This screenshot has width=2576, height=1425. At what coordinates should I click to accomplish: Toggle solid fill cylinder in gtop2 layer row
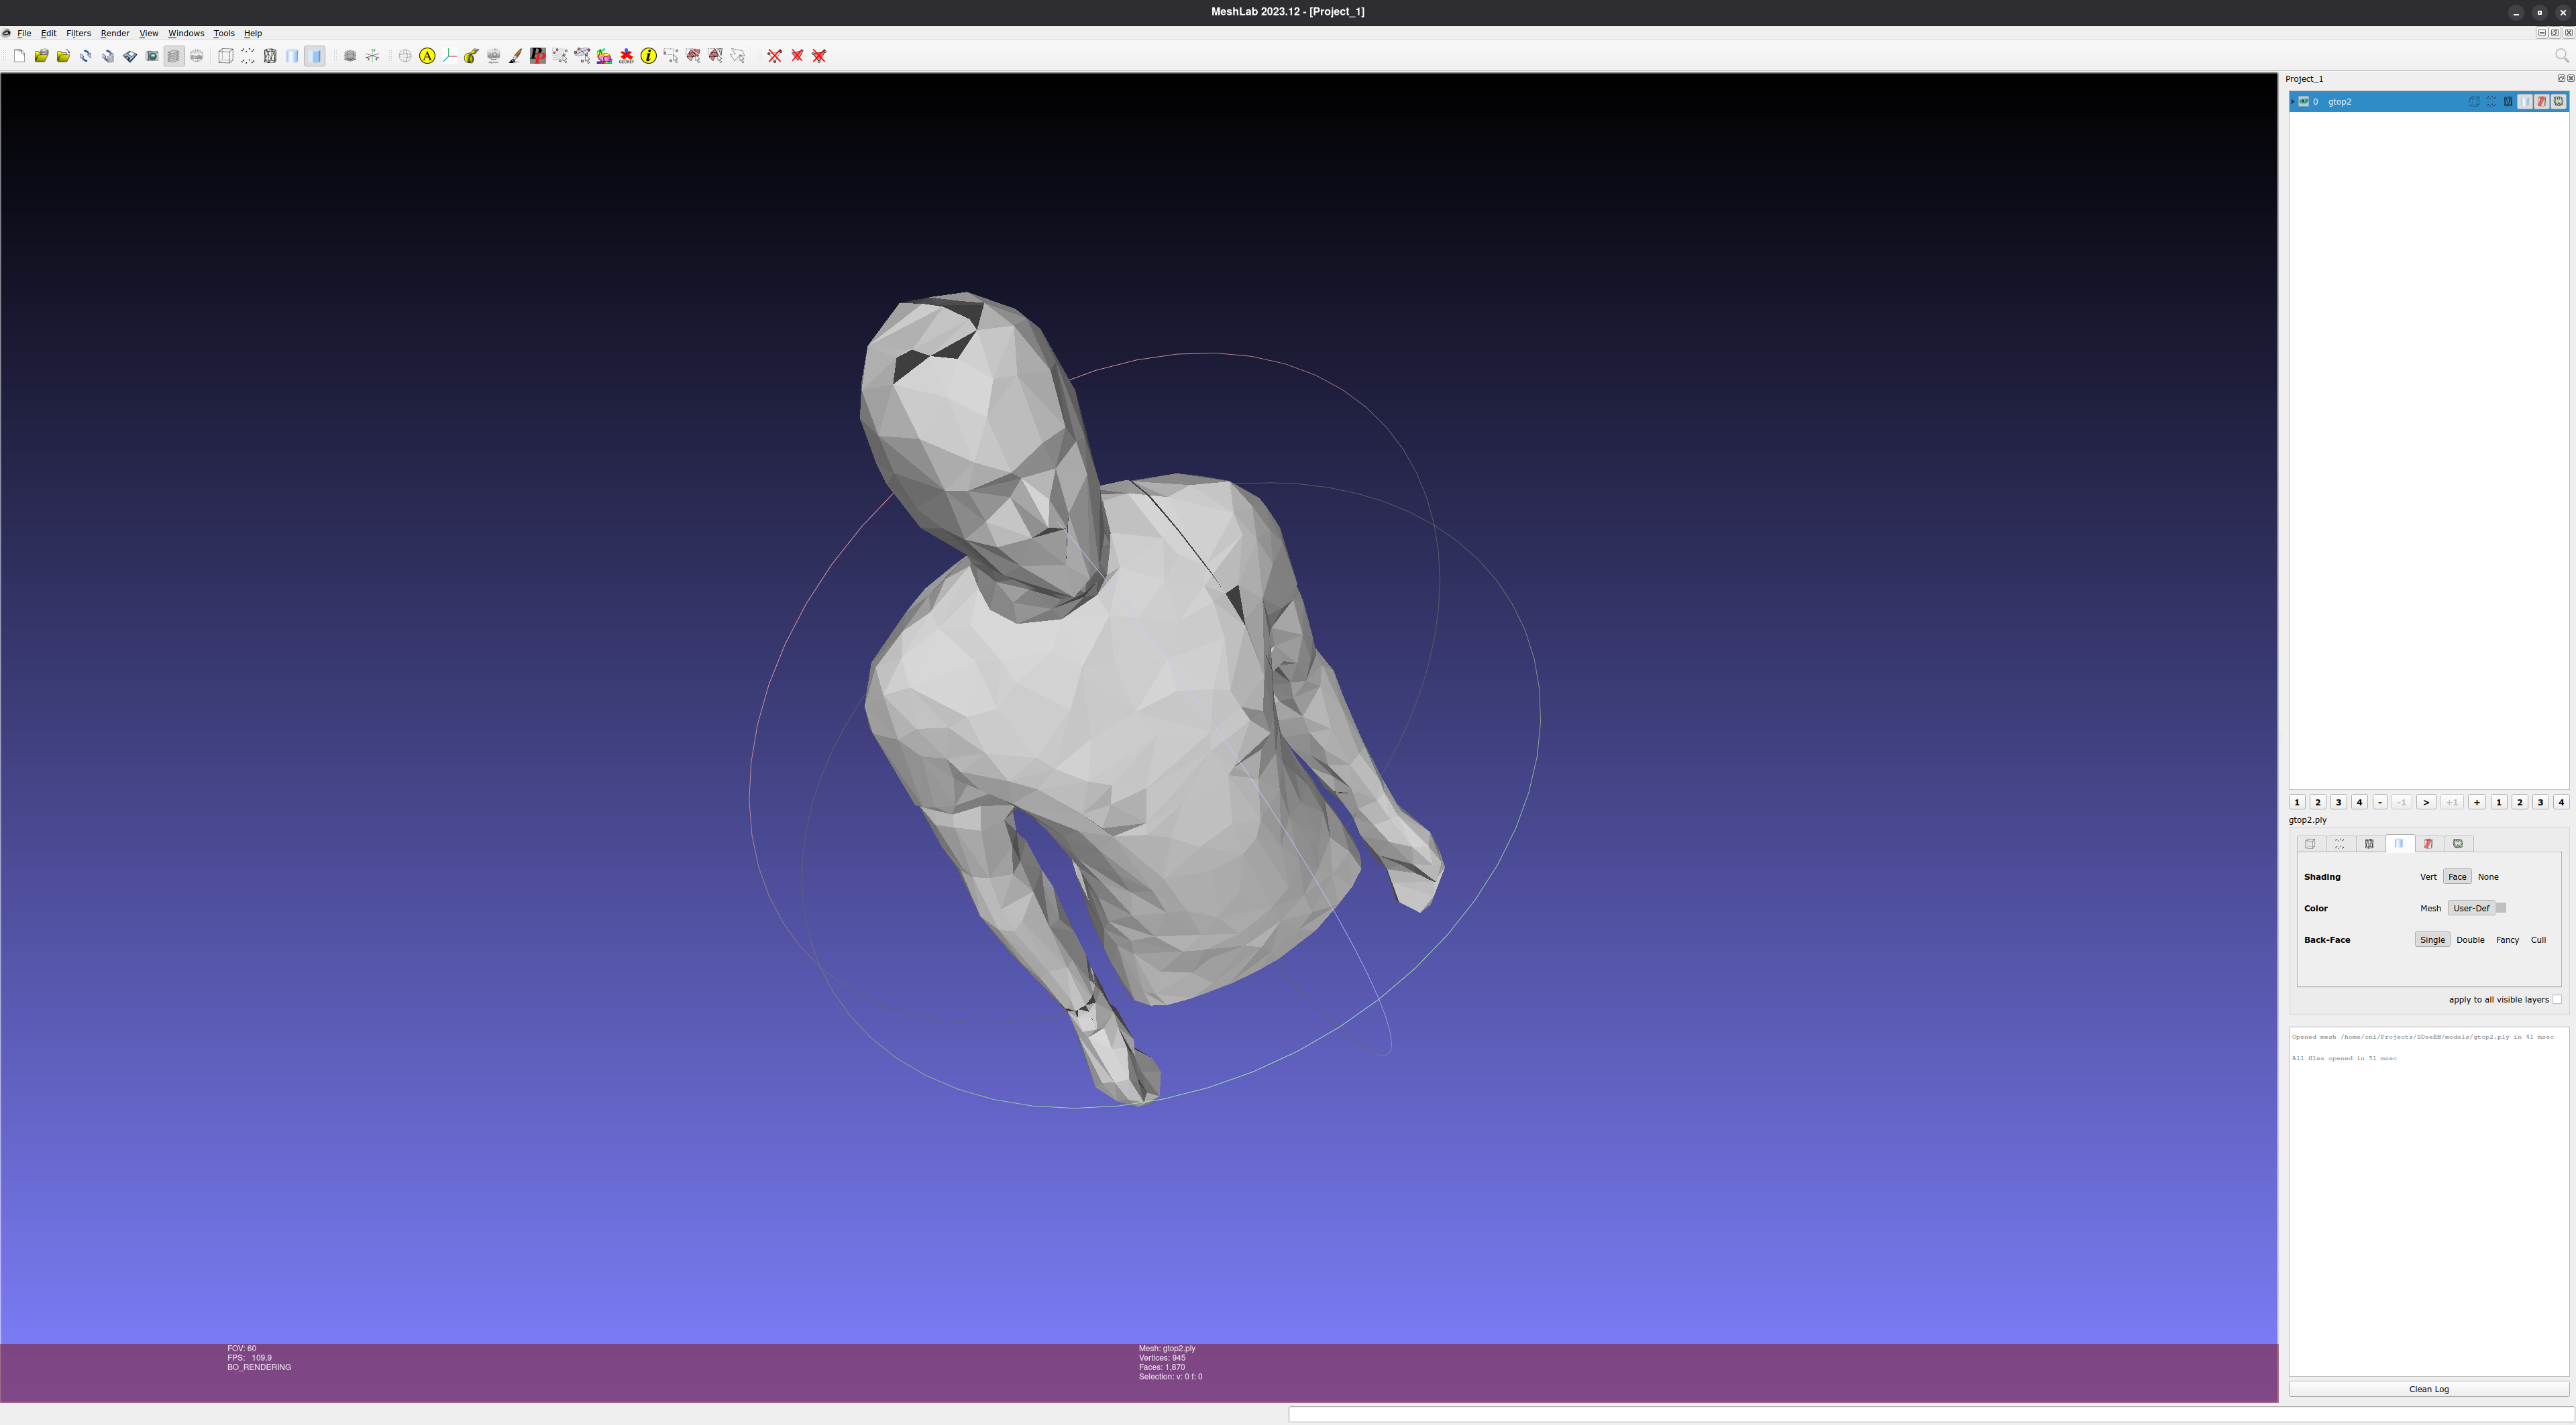[x=2525, y=101]
